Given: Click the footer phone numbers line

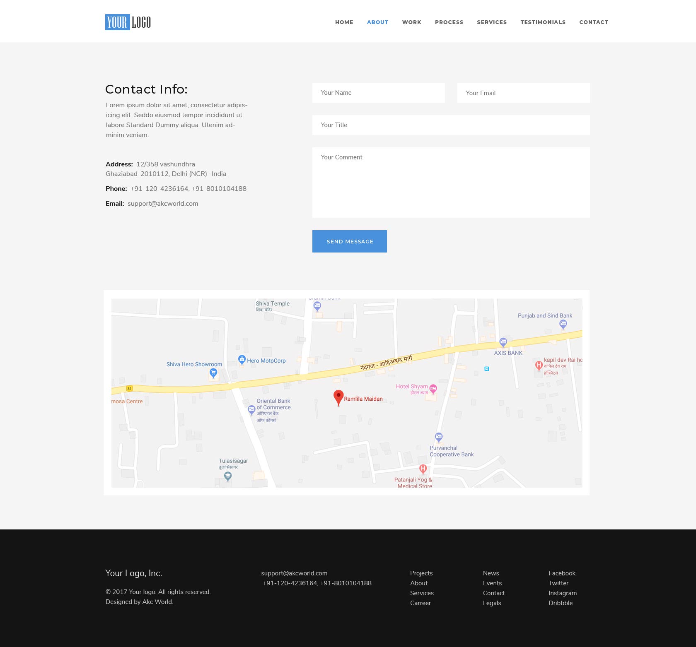Looking at the screenshot, I should coord(317,583).
